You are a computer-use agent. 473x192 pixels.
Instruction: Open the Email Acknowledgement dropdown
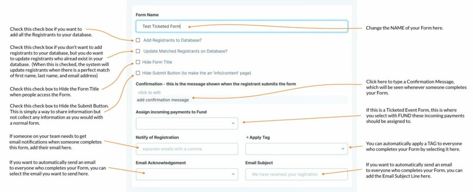pyautogui.click(x=187, y=174)
